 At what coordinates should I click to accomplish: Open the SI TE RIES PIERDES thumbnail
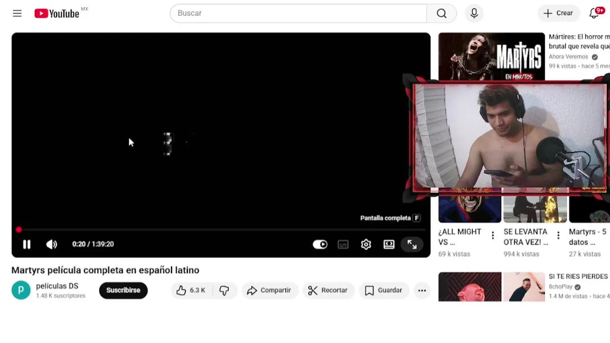[x=491, y=287]
